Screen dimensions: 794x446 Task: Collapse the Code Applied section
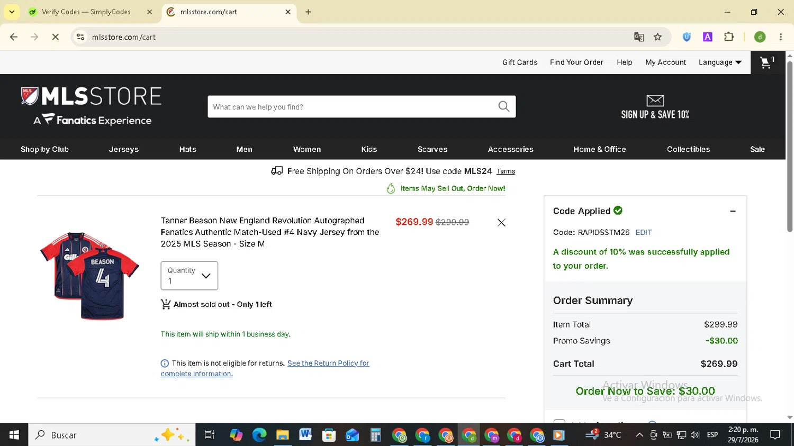pyautogui.click(x=733, y=211)
